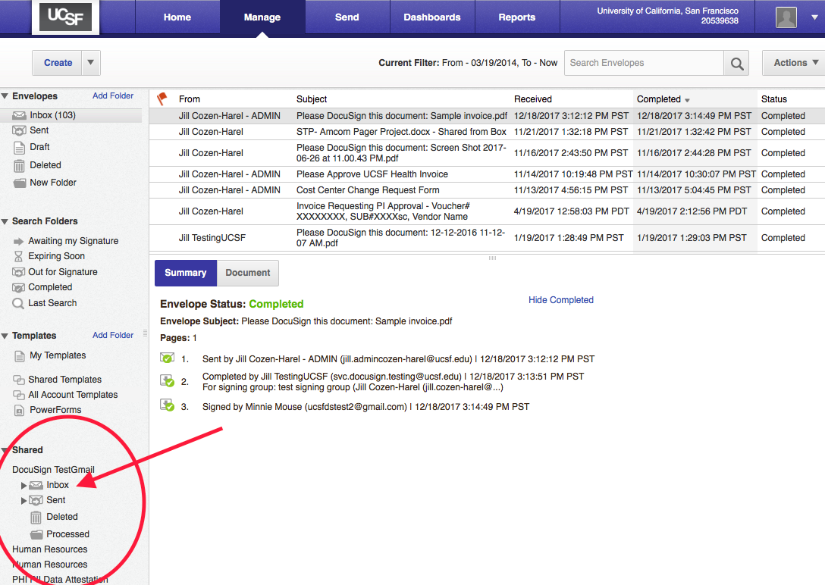This screenshot has height=585, width=825.
Task: Click the Create button
Action: point(58,63)
